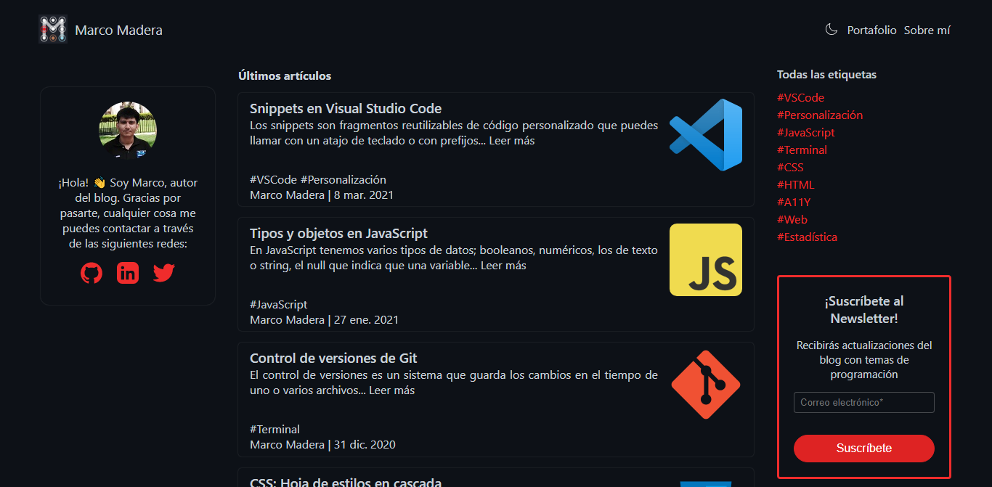
Task: Open the #Terminal tag
Action: tap(802, 150)
